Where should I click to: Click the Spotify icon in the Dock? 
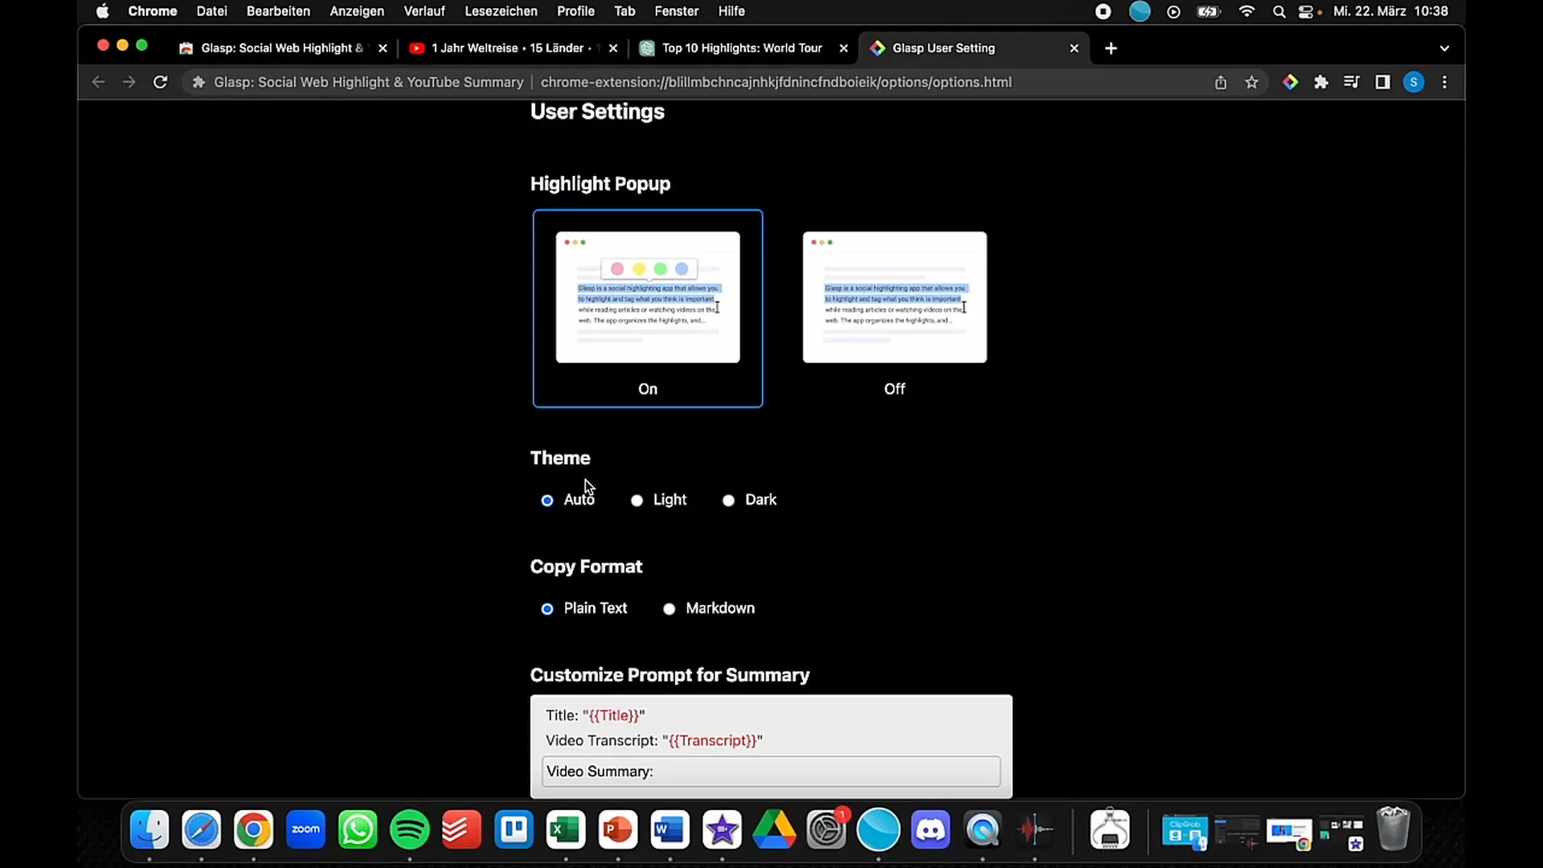(409, 830)
